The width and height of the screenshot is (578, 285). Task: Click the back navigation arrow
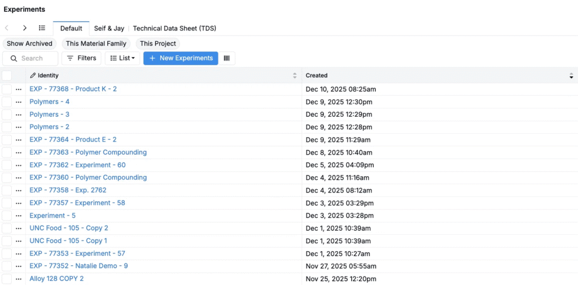tap(7, 28)
